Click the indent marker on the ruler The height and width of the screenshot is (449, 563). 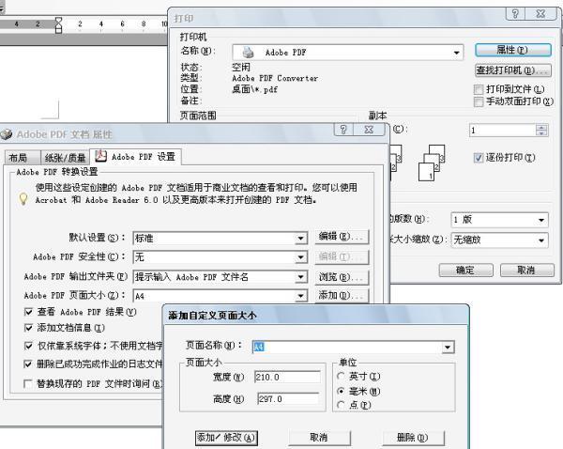(58, 25)
